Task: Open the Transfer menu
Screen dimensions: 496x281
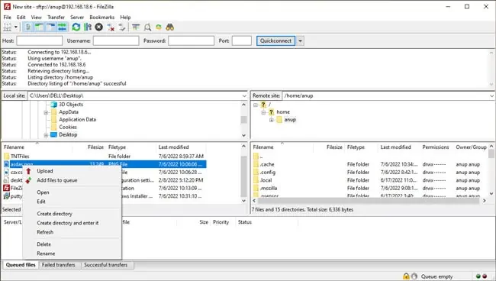Action: tap(56, 17)
